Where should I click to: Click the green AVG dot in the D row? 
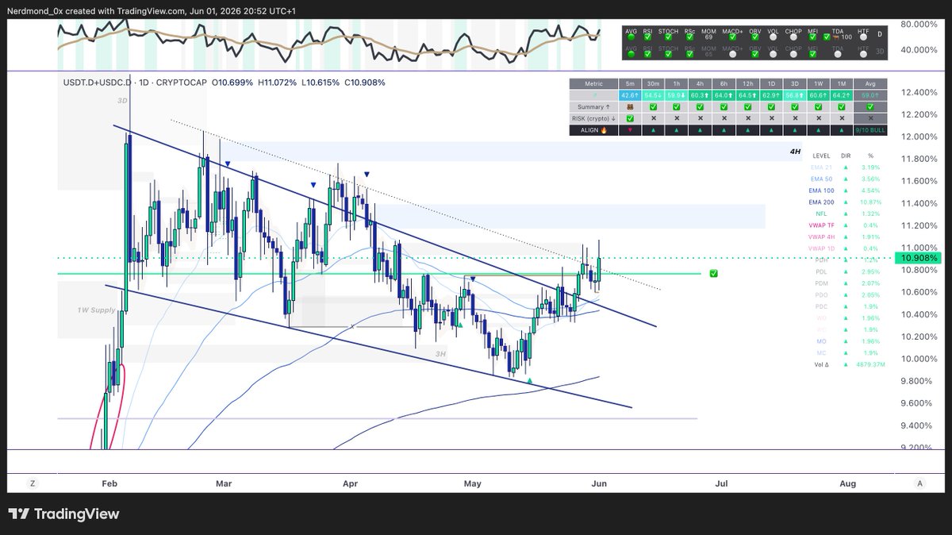click(x=631, y=37)
